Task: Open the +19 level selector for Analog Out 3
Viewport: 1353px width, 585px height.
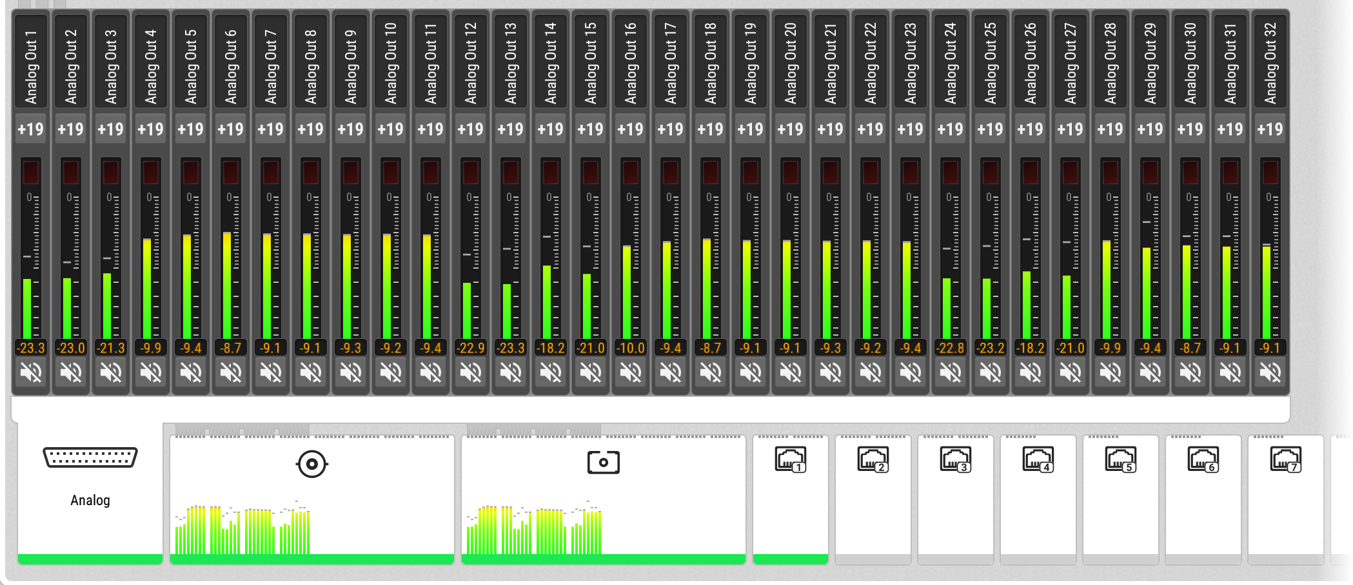Action: 111,129
